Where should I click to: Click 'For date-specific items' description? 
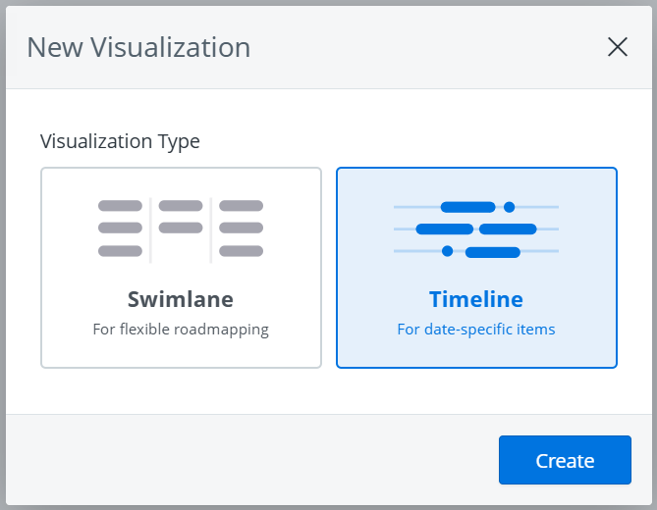(x=476, y=330)
